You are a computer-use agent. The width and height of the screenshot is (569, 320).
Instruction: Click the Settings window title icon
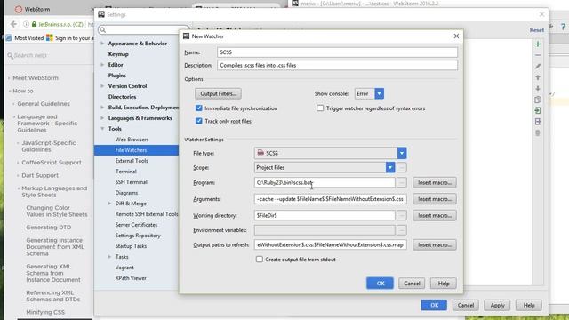101,14
